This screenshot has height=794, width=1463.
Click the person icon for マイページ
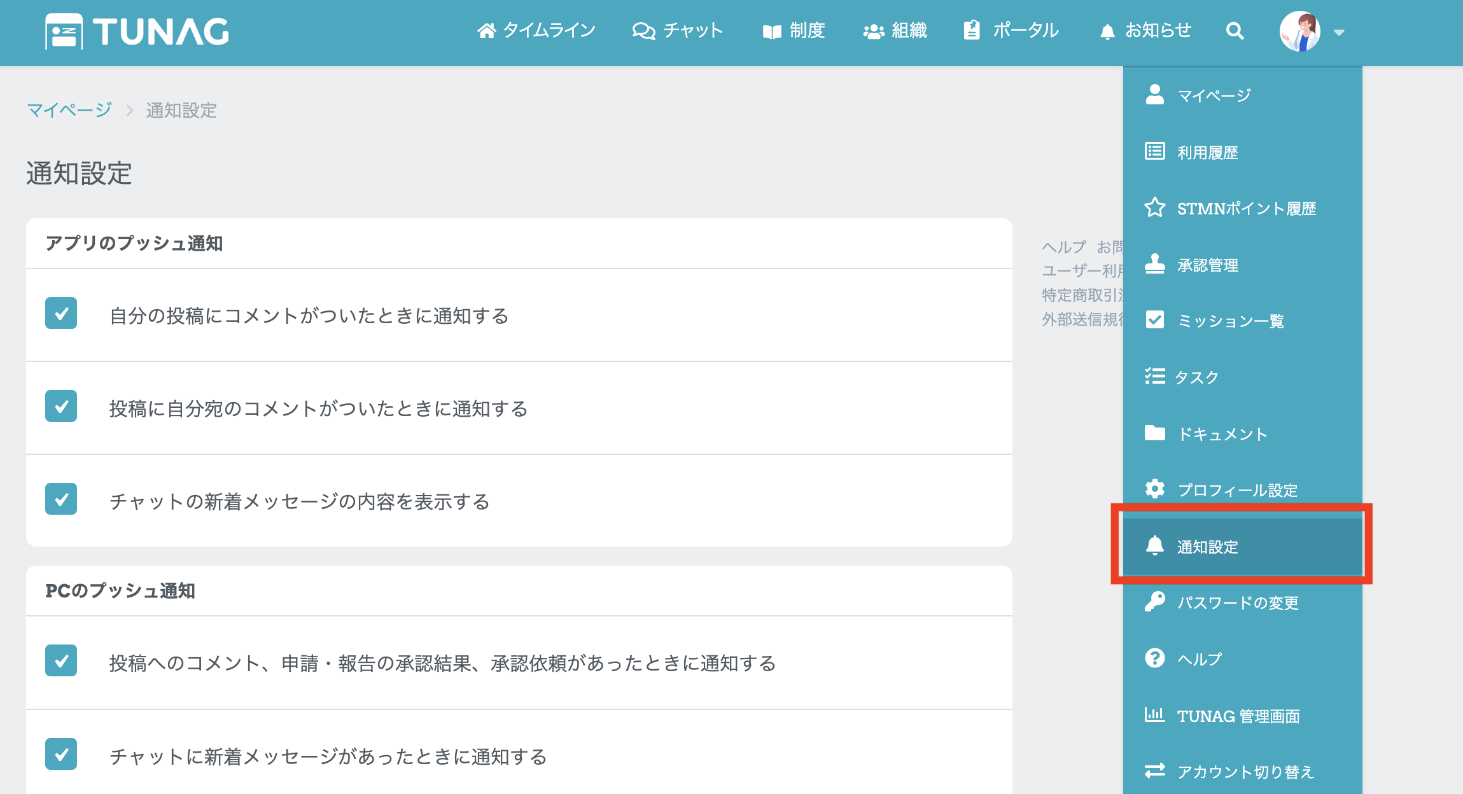1154,95
